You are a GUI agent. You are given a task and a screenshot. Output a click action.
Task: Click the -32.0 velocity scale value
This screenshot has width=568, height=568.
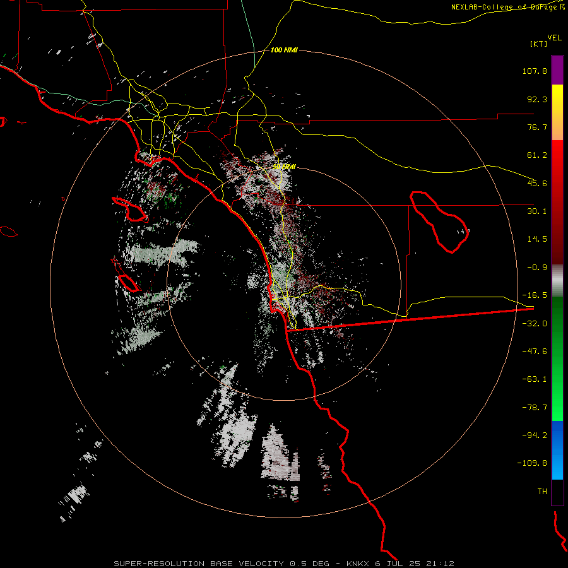(x=535, y=324)
